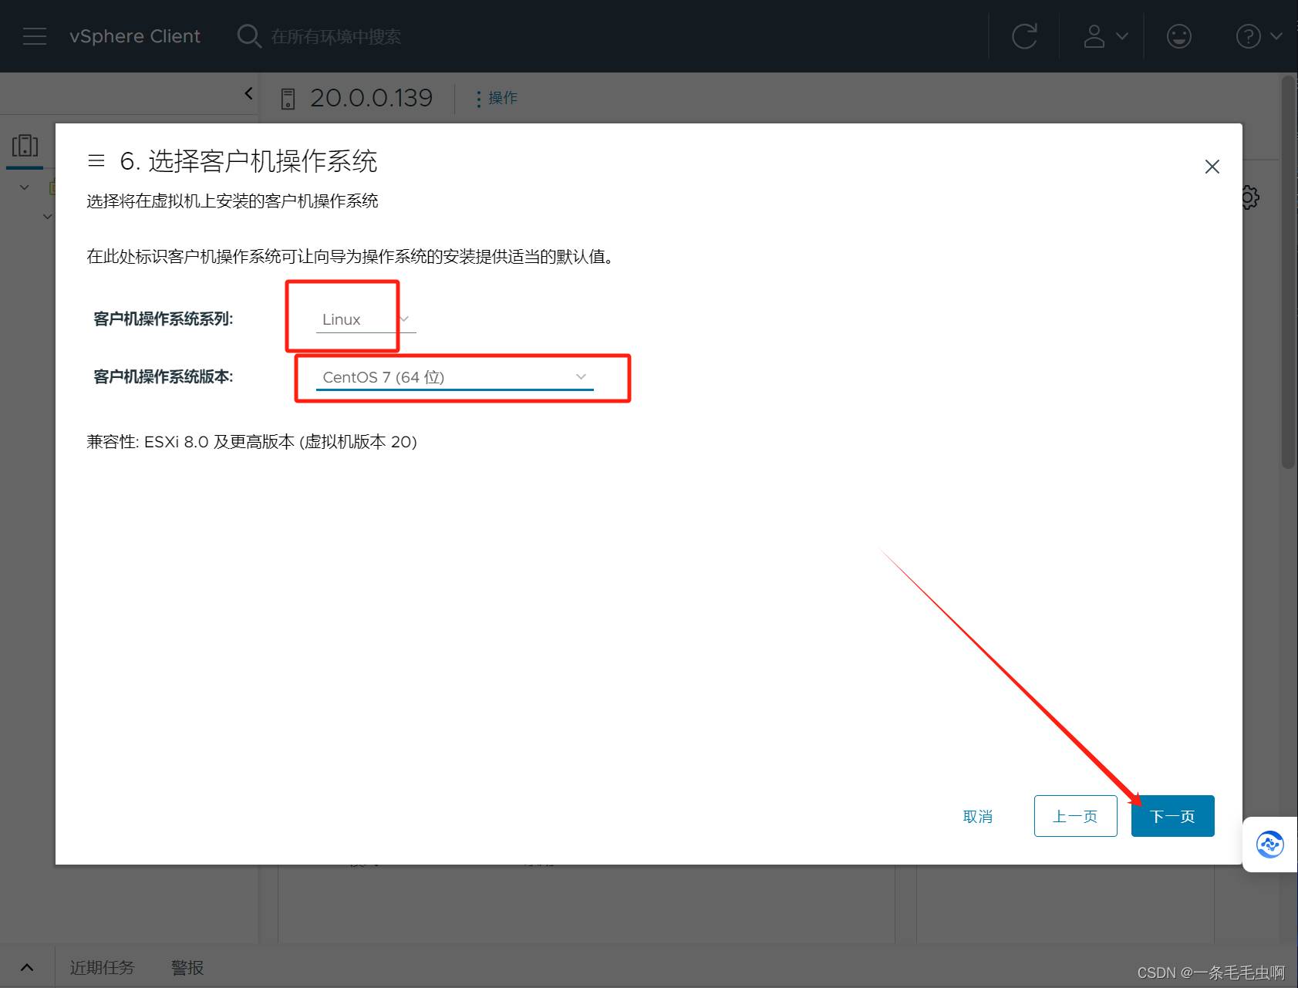Switch to the 警报 tab
Image resolution: width=1298 pixels, height=988 pixels.
coord(187,967)
